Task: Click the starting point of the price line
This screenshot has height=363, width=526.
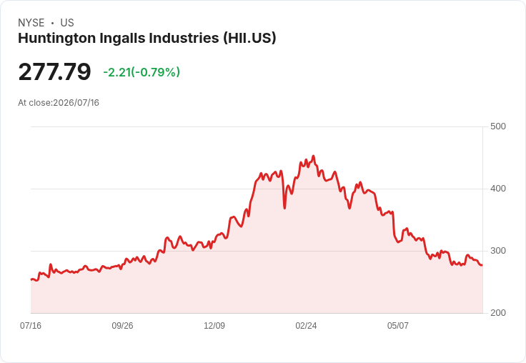Action: pyautogui.click(x=31, y=279)
